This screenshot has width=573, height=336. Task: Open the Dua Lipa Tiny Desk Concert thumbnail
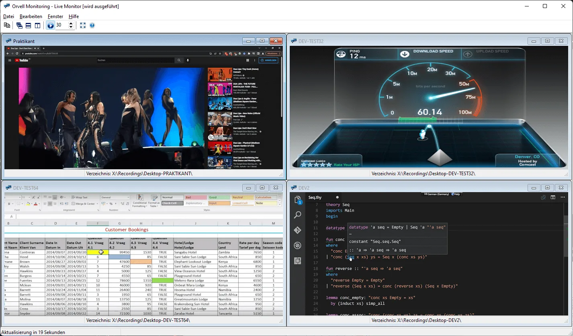click(220, 74)
